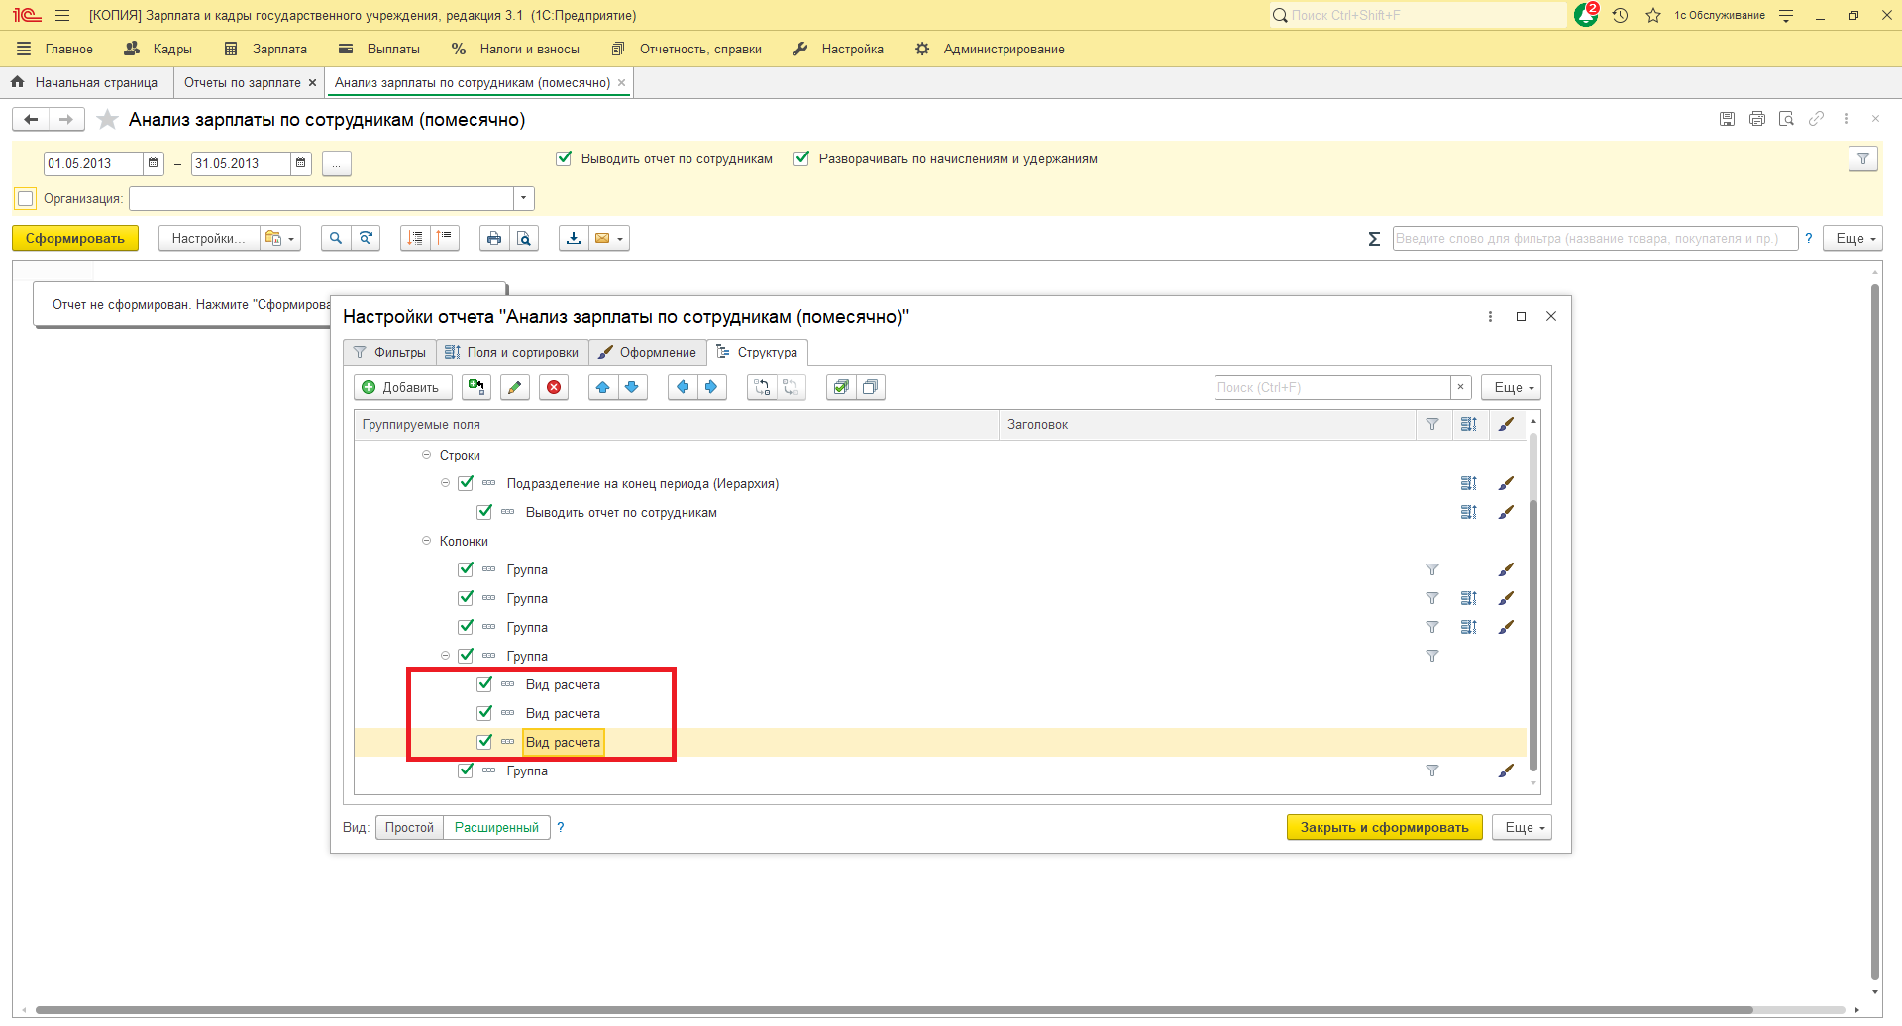Uncheck the highlighted 'Вид расчета' row checkbox
The image size is (1902, 1026).
484,742
